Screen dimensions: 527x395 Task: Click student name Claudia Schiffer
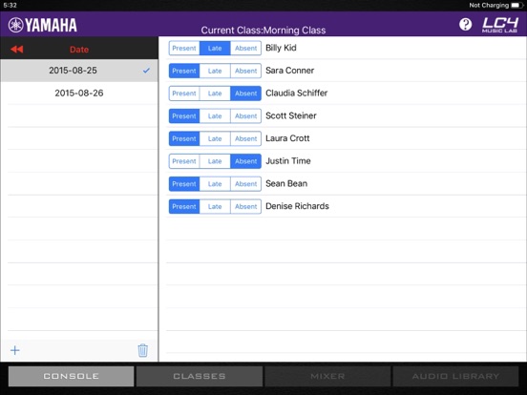(296, 94)
